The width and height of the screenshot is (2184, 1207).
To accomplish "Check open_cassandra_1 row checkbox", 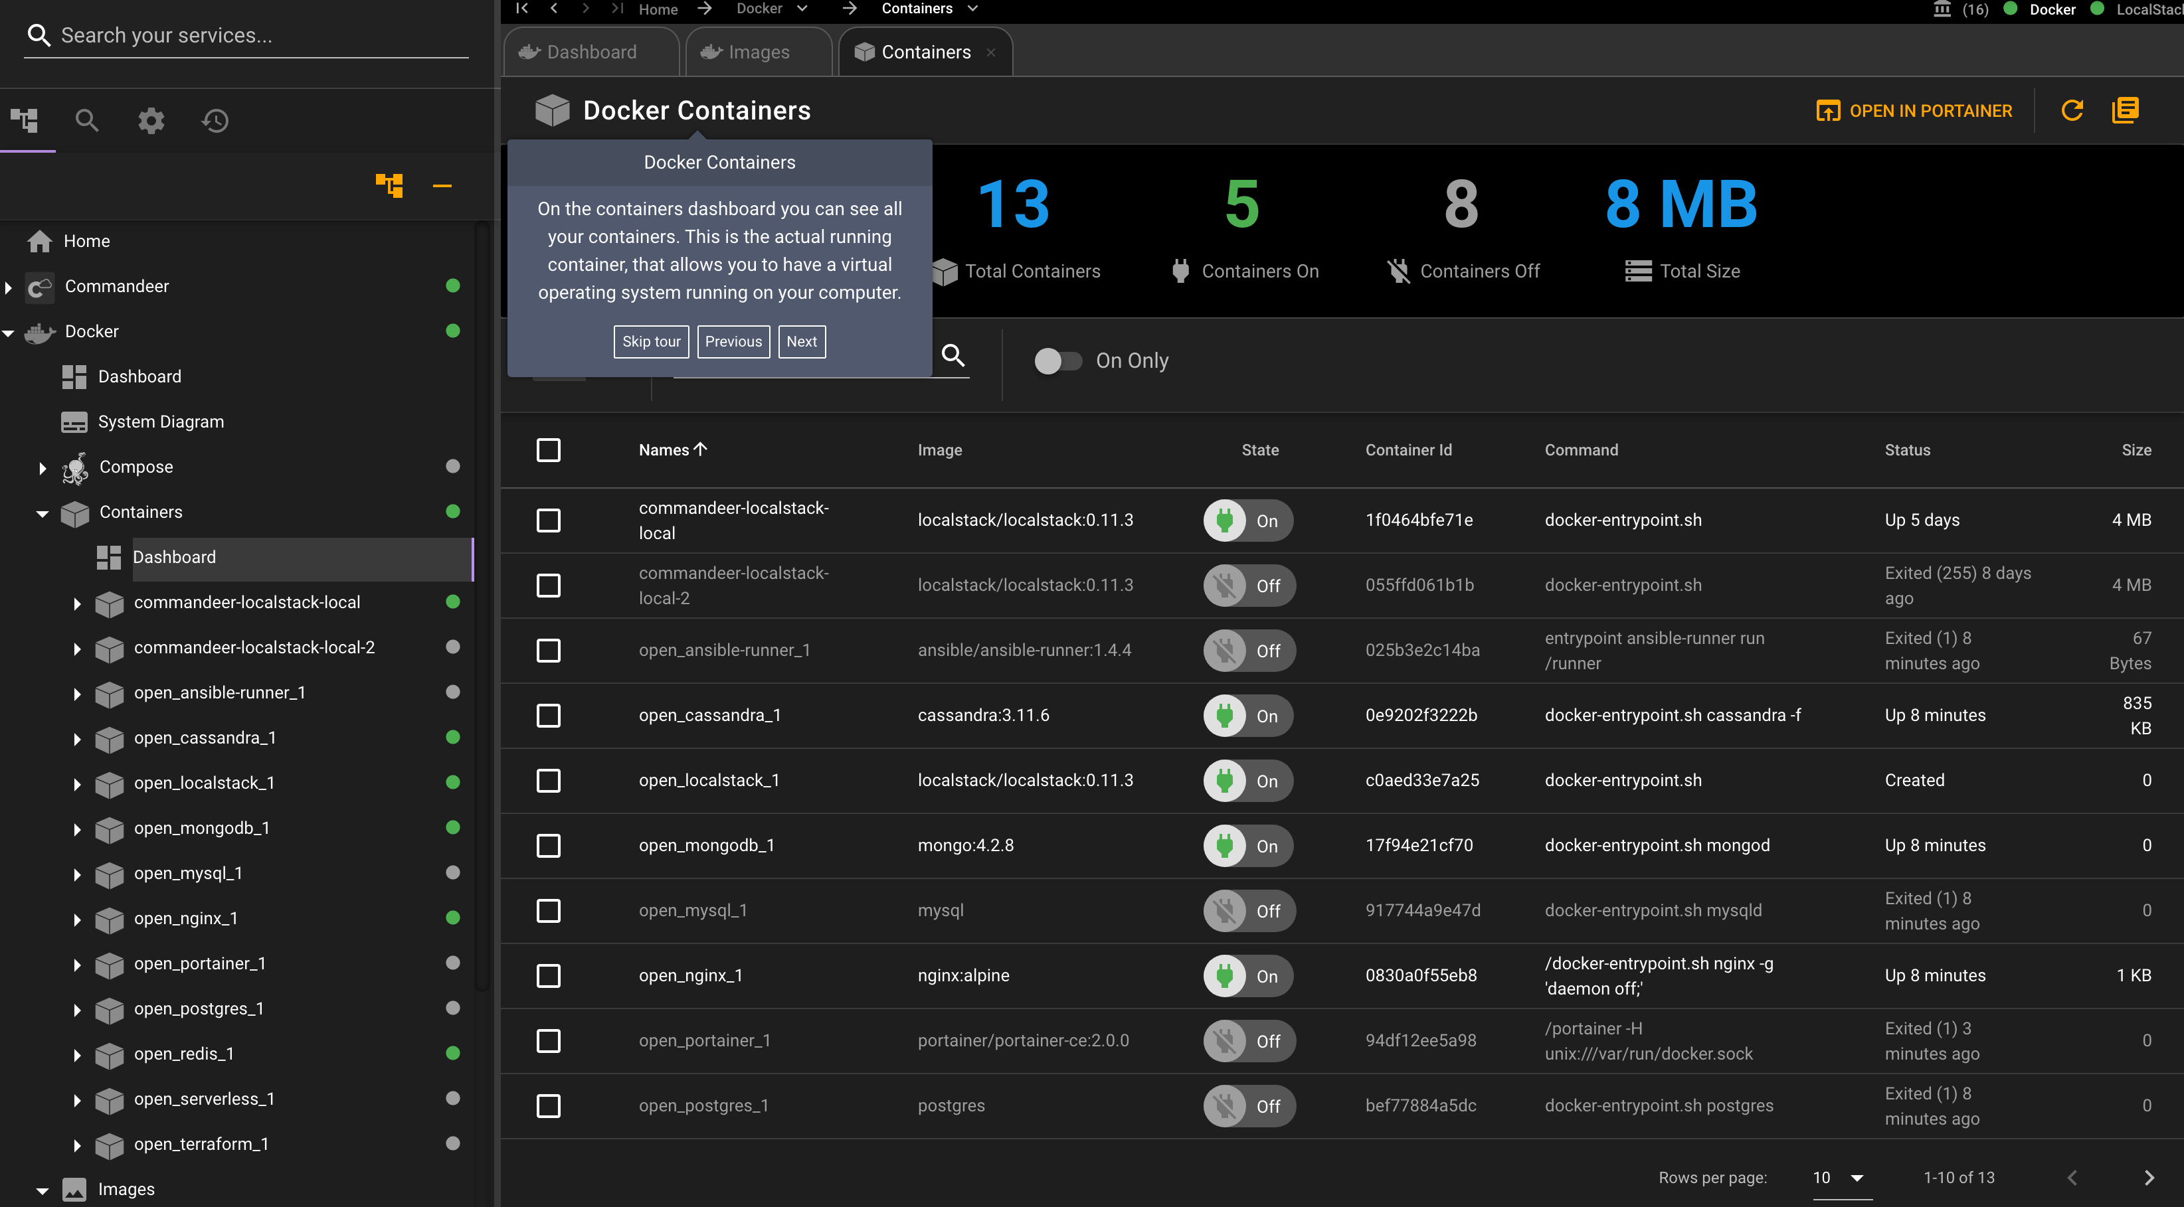I will (549, 716).
